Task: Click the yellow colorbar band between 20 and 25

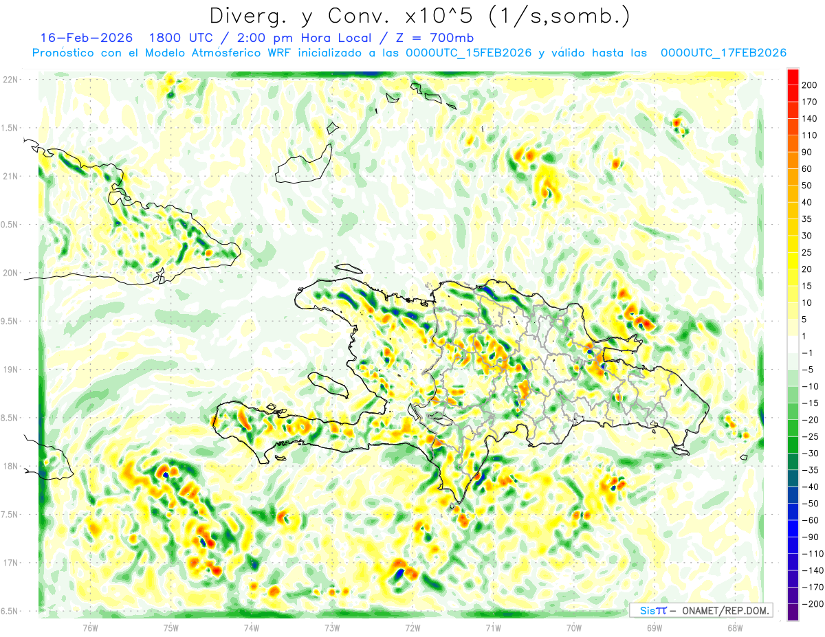Action: pyautogui.click(x=793, y=260)
